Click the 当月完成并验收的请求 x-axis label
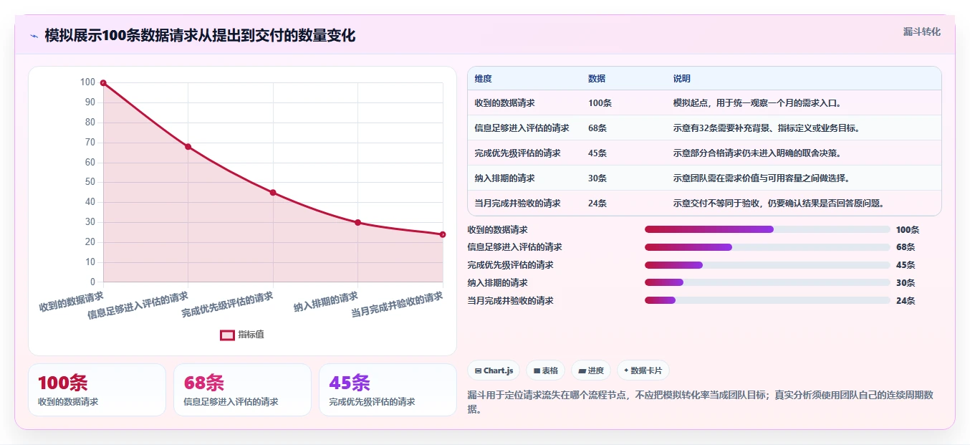Screen dimensions: 970x445 (x=397, y=305)
